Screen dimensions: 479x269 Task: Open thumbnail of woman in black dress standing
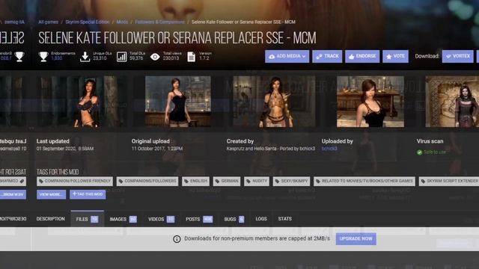pyautogui.click(x=178, y=102)
